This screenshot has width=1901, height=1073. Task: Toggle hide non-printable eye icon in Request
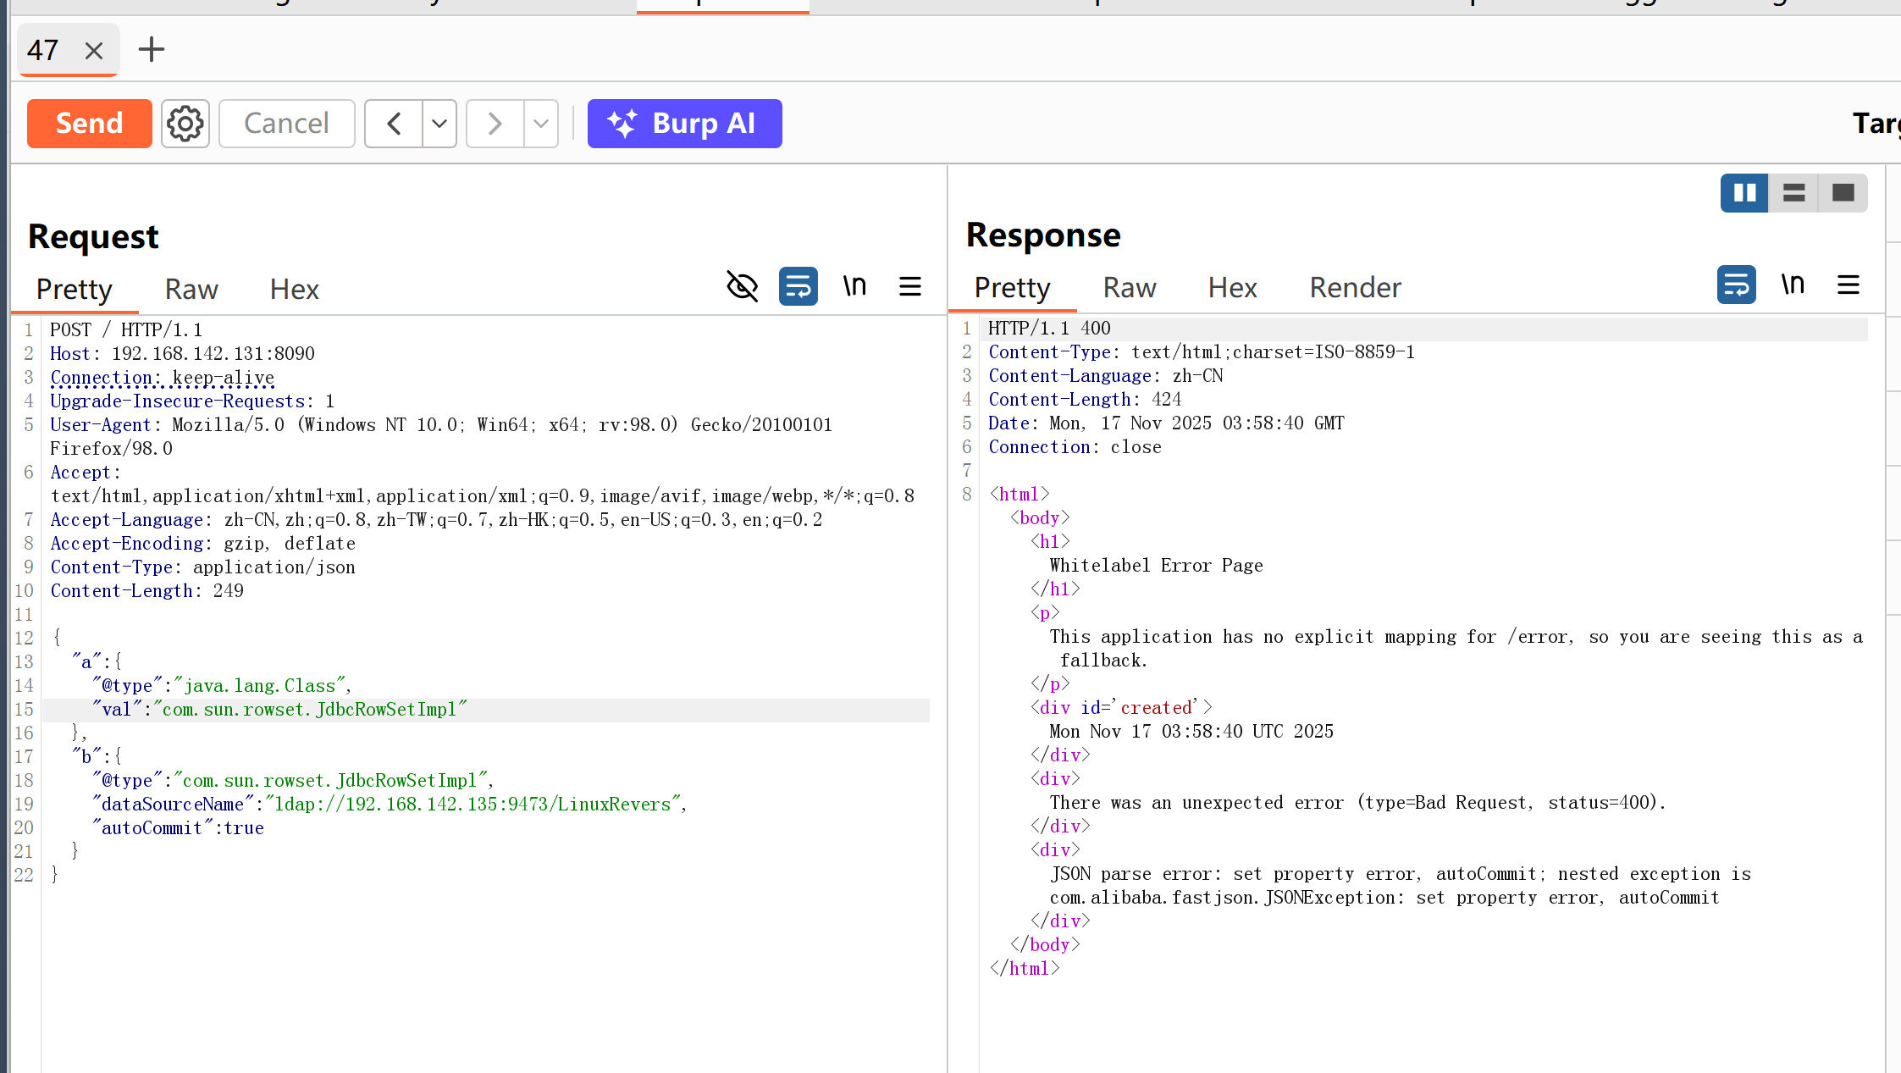coord(742,286)
